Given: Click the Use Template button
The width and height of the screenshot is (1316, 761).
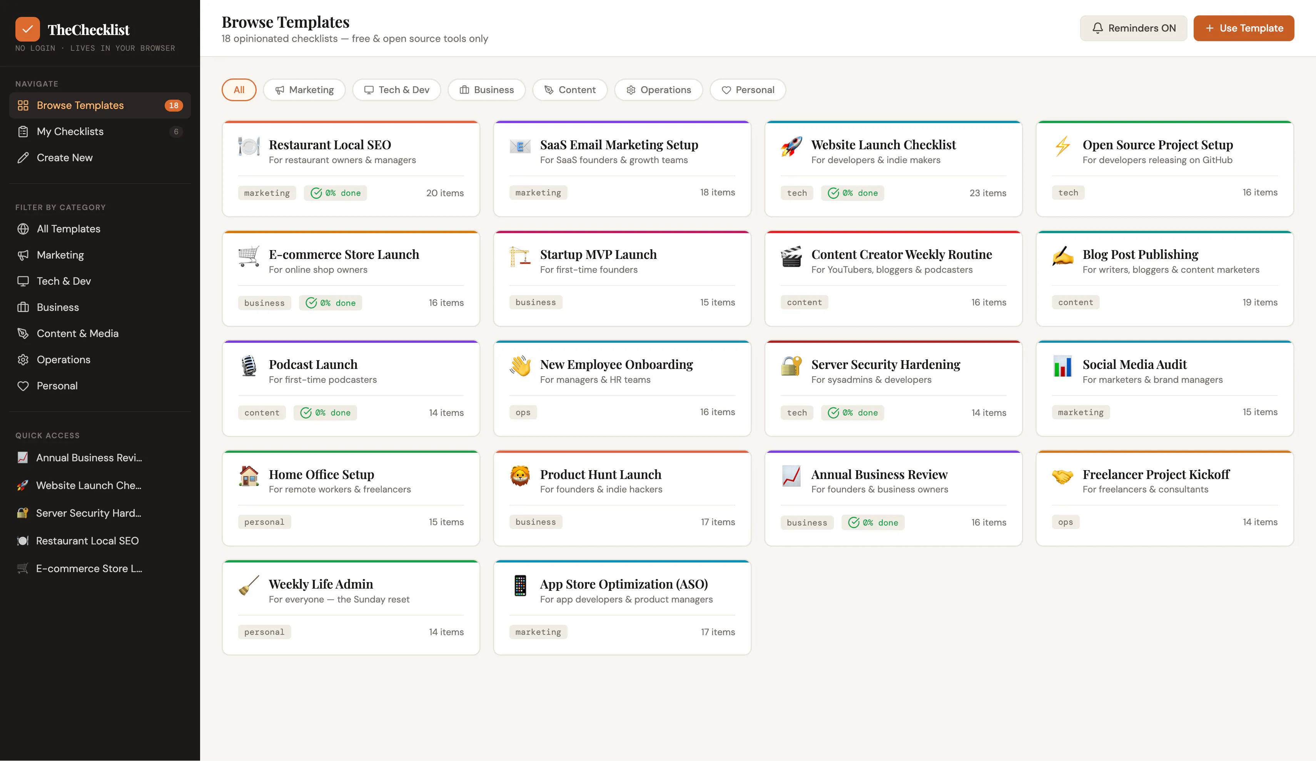Looking at the screenshot, I should point(1243,28).
